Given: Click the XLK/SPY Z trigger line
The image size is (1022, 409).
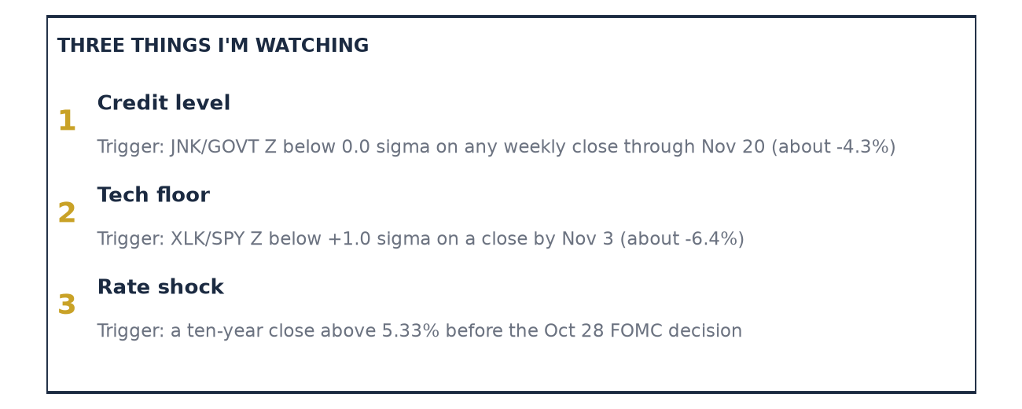Looking at the screenshot, I should (421, 240).
